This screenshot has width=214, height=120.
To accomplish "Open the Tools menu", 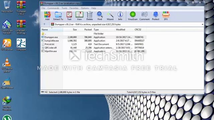I will coord(64,8).
